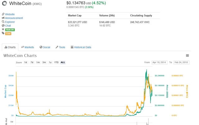
Task: Set chart zoom to 1y
Action: [x=50, y=62]
